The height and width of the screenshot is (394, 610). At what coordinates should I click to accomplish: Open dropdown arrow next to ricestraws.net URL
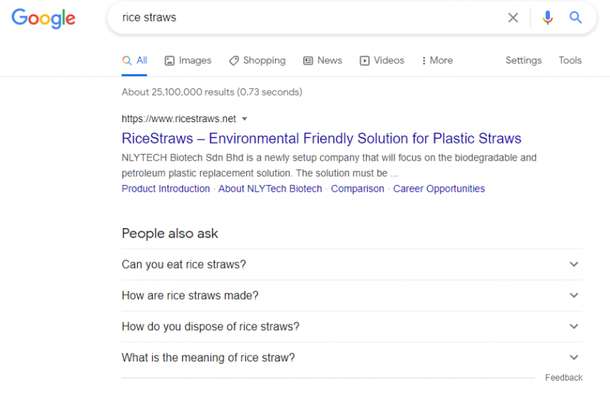point(245,119)
